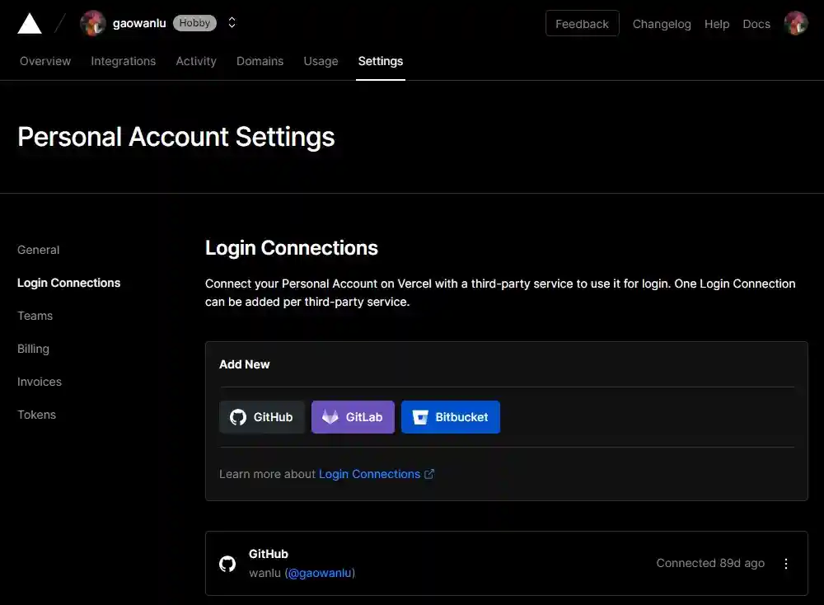The height and width of the screenshot is (605, 824).
Task: Open the Billing settings section
Action: click(33, 349)
